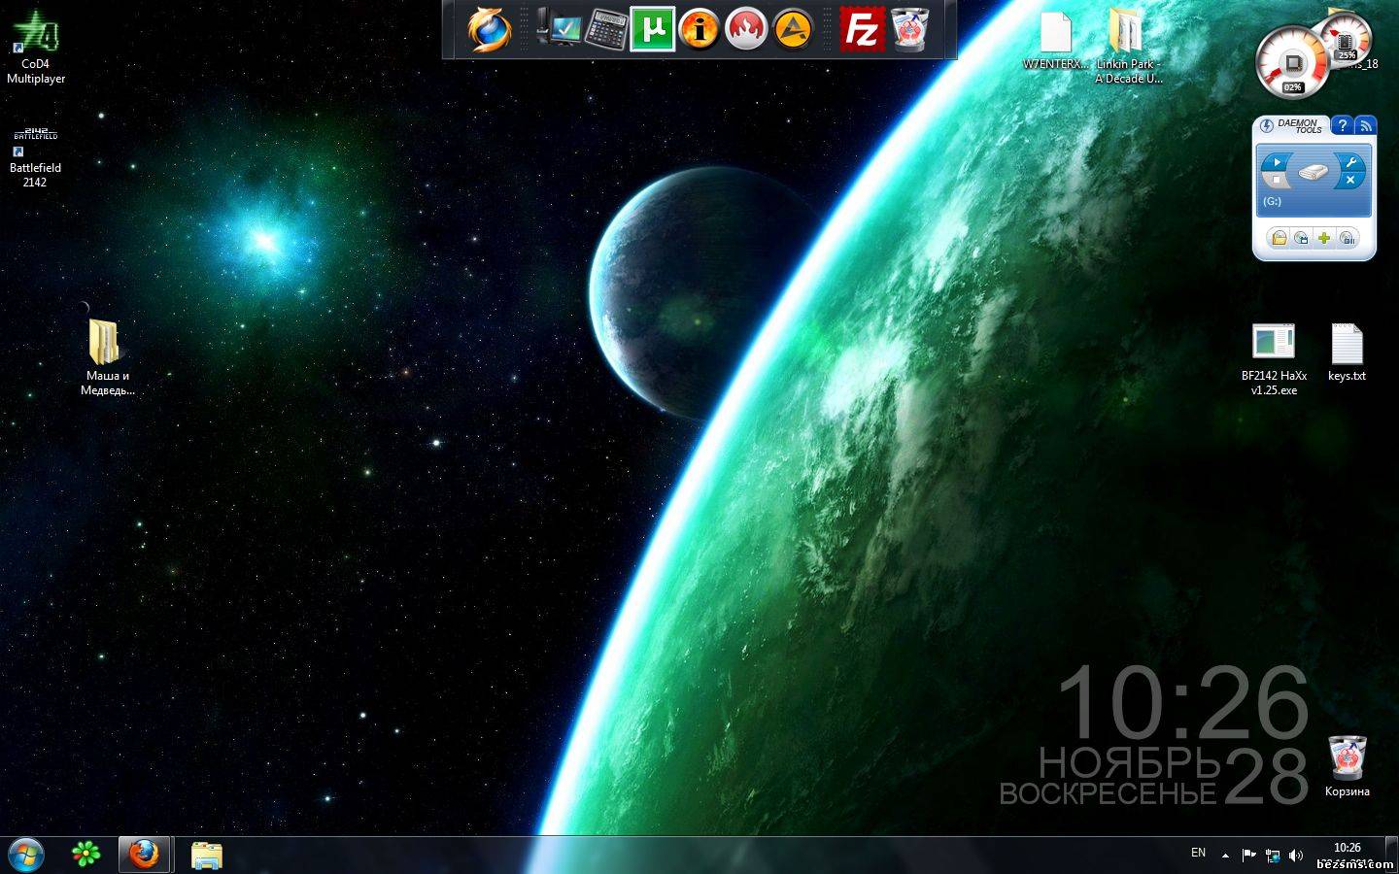Image resolution: width=1399 pixels, height=874 pixels.
Task: Open the calculator from the dock
Action: 606,29
